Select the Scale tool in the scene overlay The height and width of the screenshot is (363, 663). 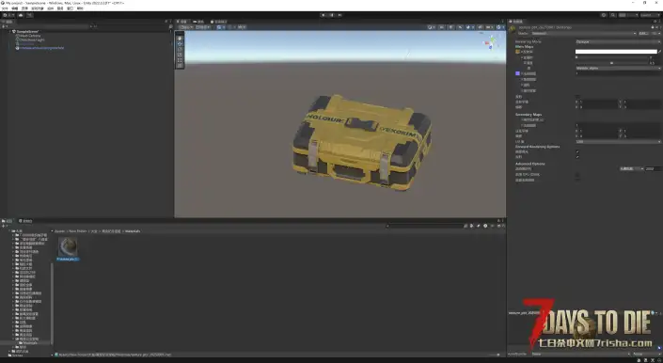[x=180, y=55]
